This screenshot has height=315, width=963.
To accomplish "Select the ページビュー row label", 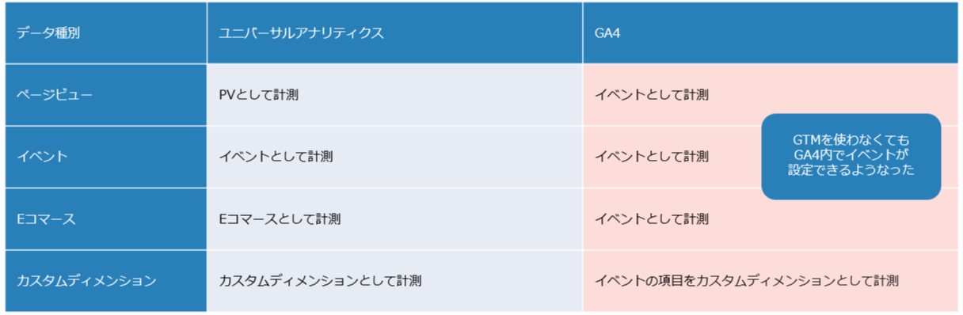I will click(x=105, y=95).
